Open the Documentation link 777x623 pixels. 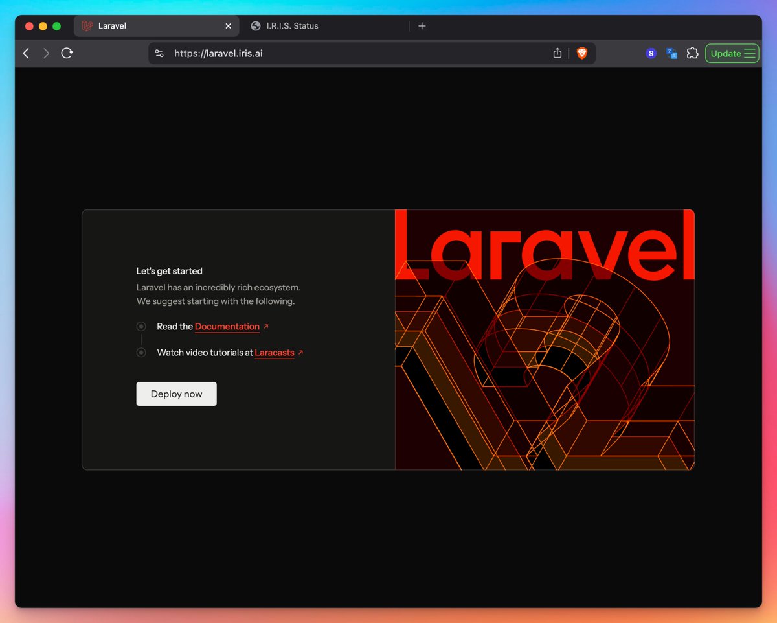pos(227,326)
